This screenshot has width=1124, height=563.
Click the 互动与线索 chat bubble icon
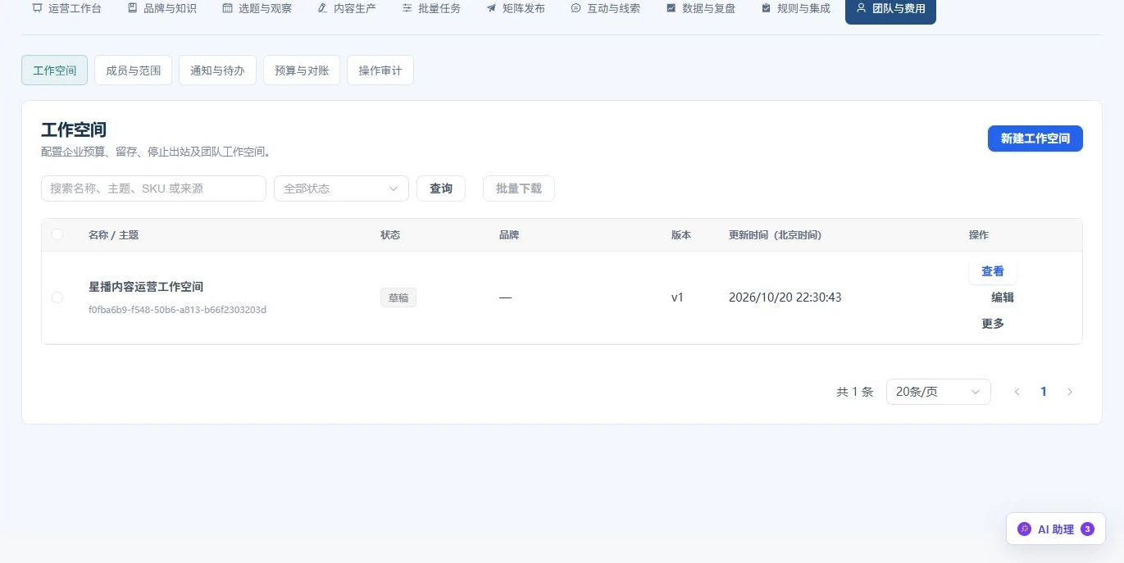pos(576,8)
